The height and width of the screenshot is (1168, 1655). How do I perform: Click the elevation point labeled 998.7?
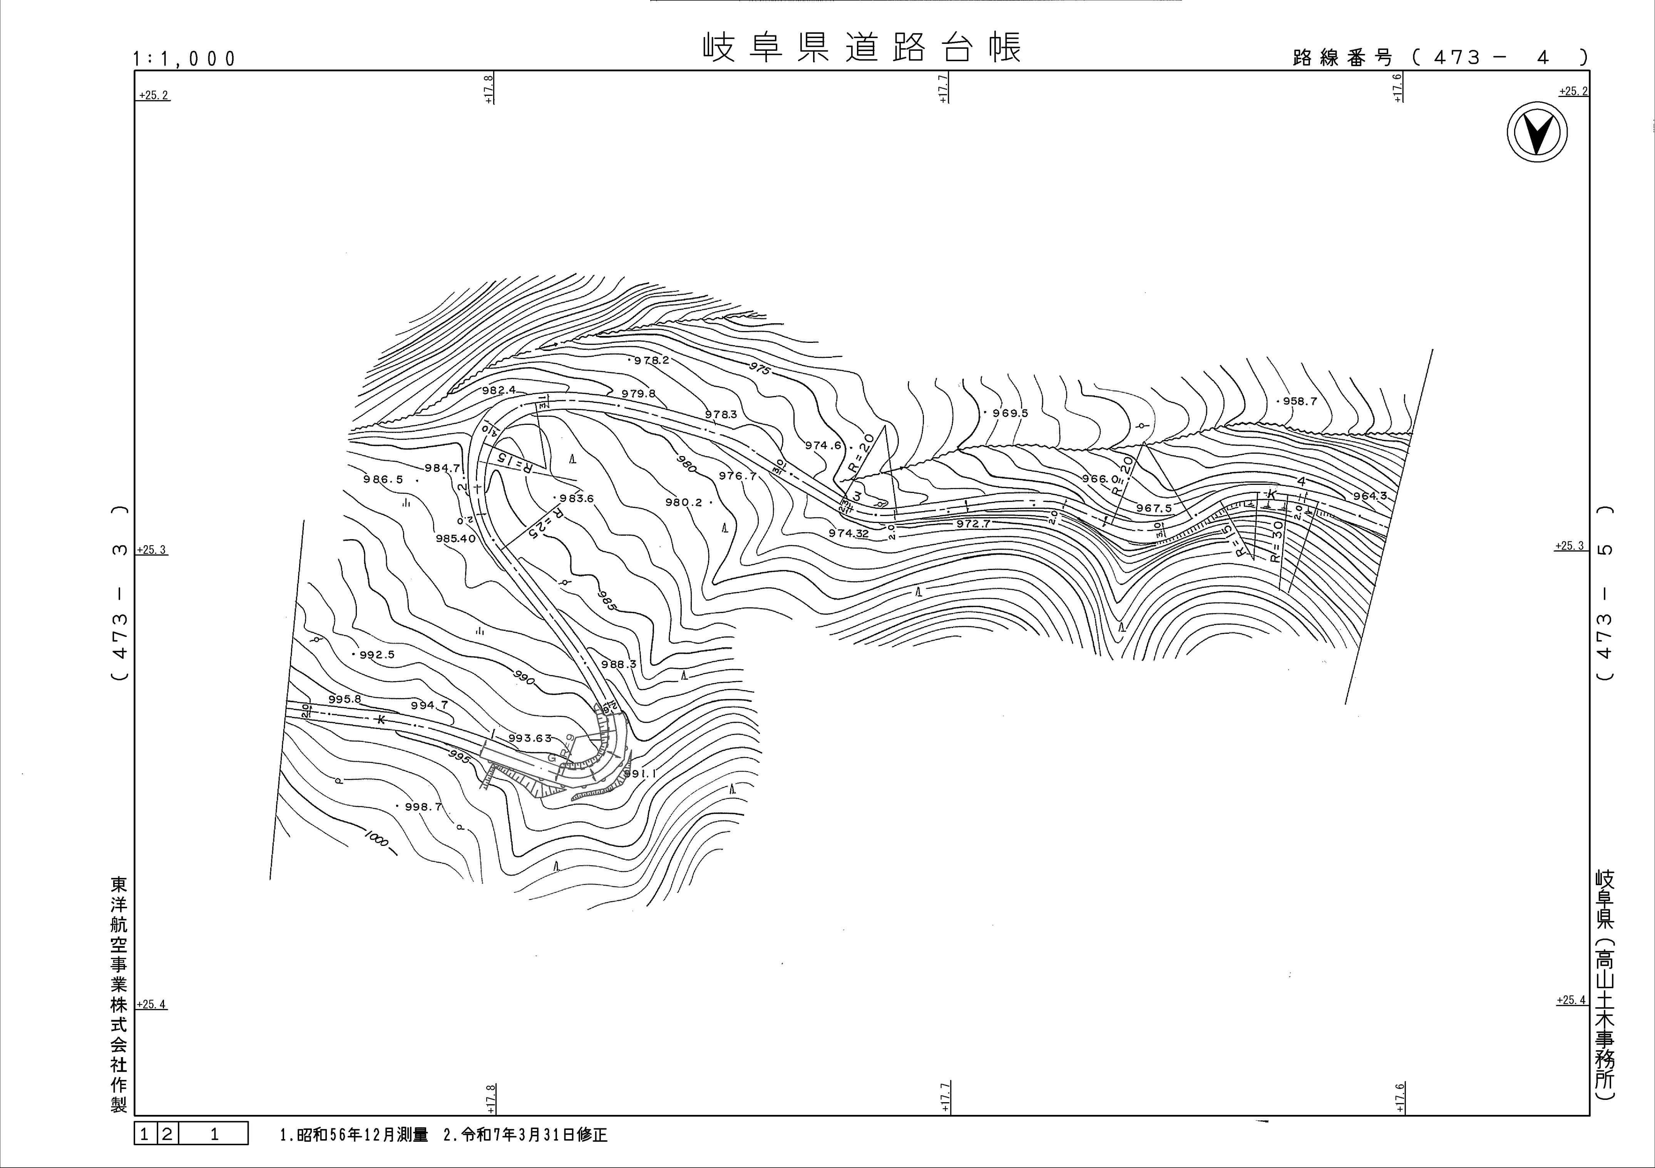[422, 807]
